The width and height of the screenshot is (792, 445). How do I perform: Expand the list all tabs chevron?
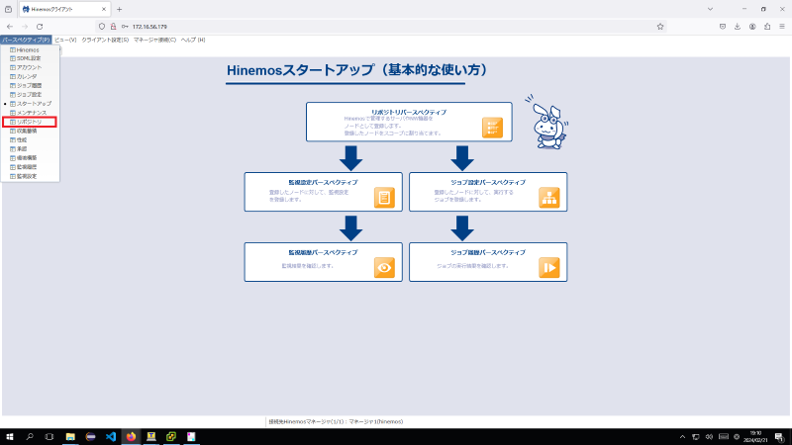pyautogui.click(x=710, y=9)
